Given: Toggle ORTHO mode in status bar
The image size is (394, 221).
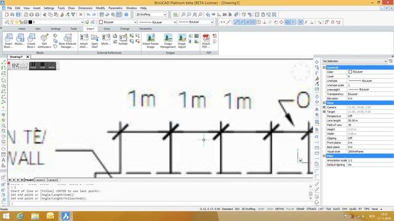Looking at the screenshot, I should coord(279,209).
